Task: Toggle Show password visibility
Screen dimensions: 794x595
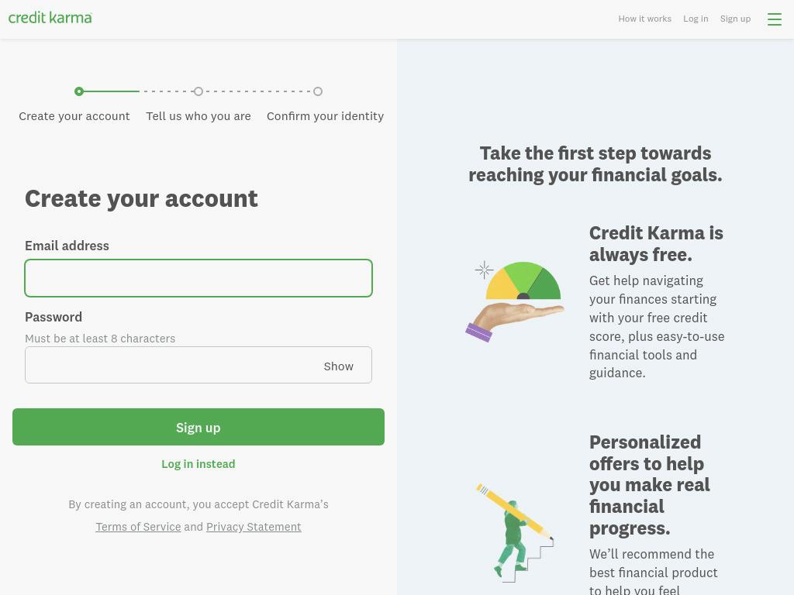Action: pos(338,366)
